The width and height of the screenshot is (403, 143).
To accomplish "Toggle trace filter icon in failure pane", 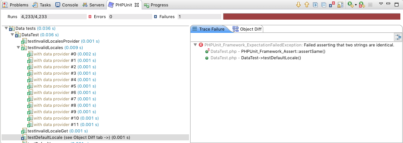I will [x=398, y=37].
